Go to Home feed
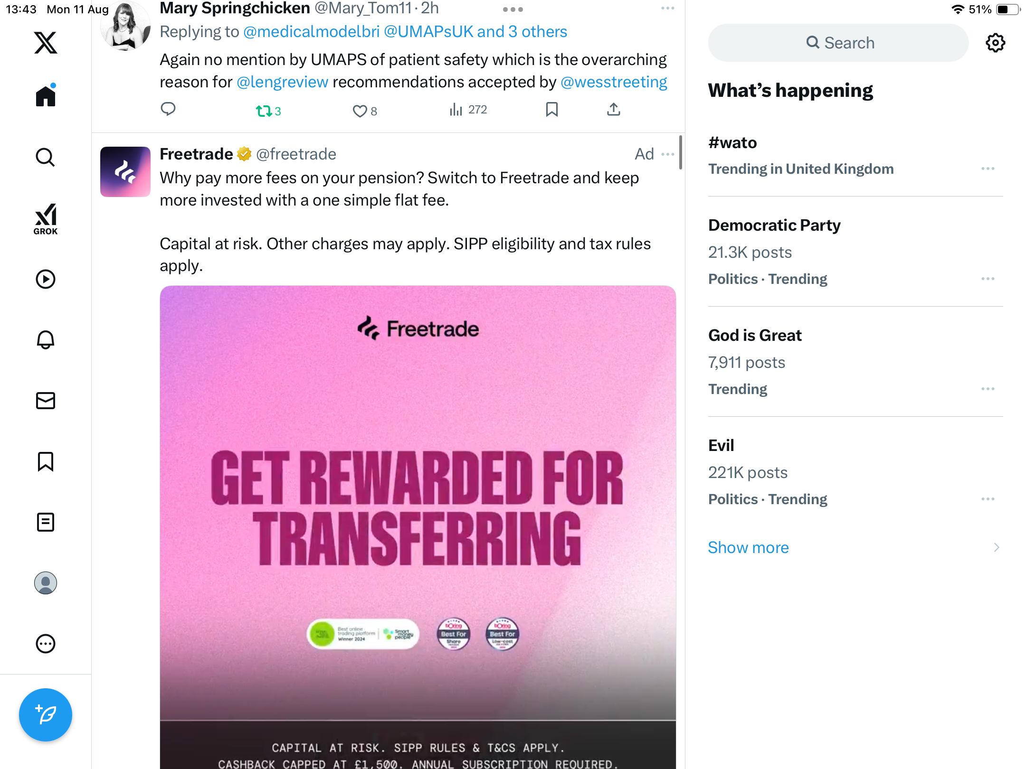 (46, 96)
